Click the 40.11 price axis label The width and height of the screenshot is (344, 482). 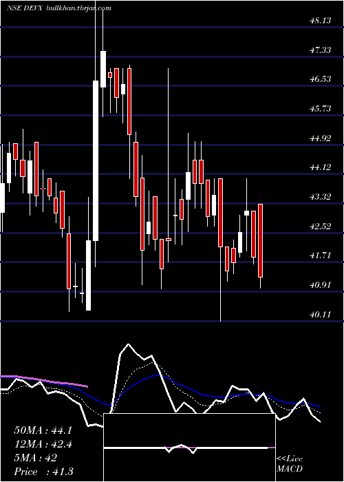[321, 315]
